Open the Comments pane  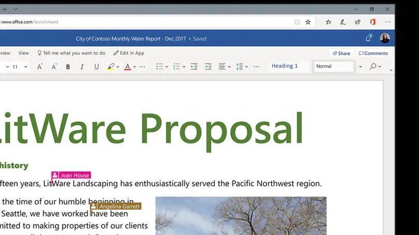pos(373,53)
